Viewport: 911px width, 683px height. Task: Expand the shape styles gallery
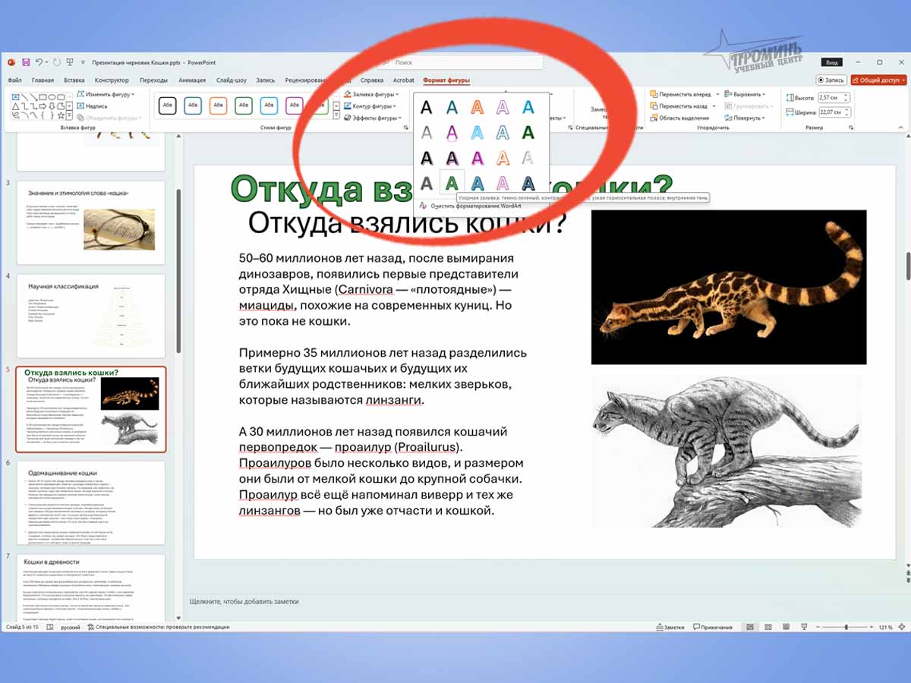click(x=336, y=115)
